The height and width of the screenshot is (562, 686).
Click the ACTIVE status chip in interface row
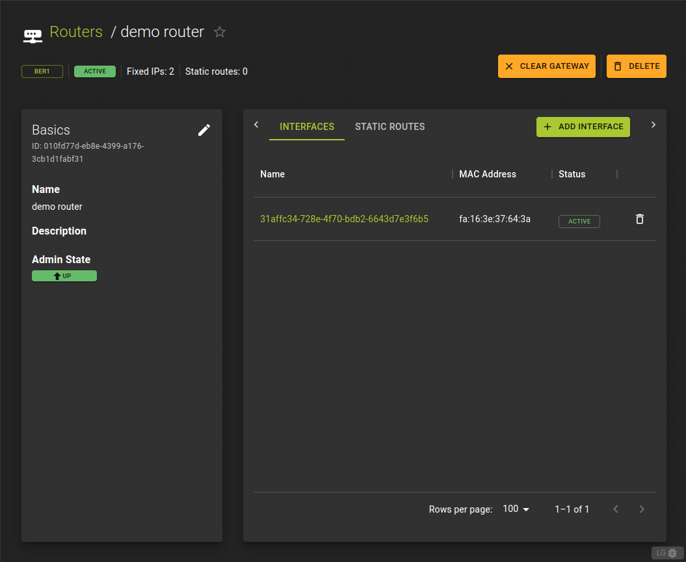pyautogui.click(x=579, y=222)
